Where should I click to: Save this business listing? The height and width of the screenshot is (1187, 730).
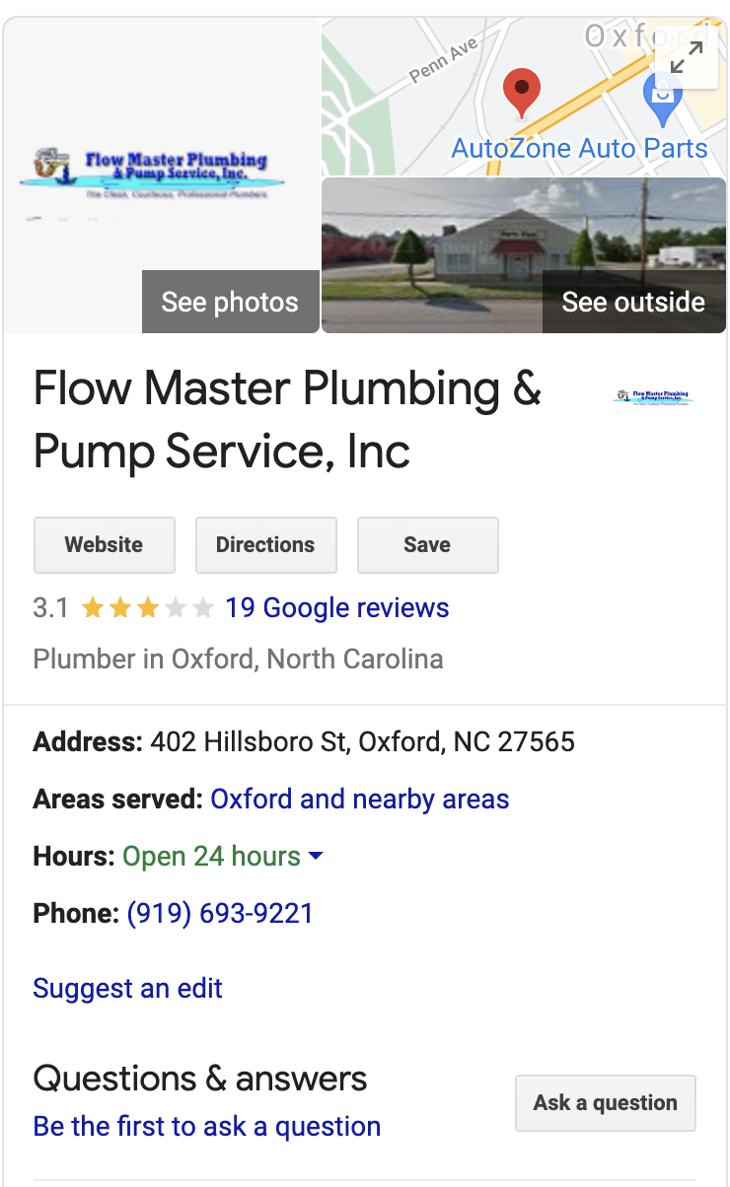427,545
